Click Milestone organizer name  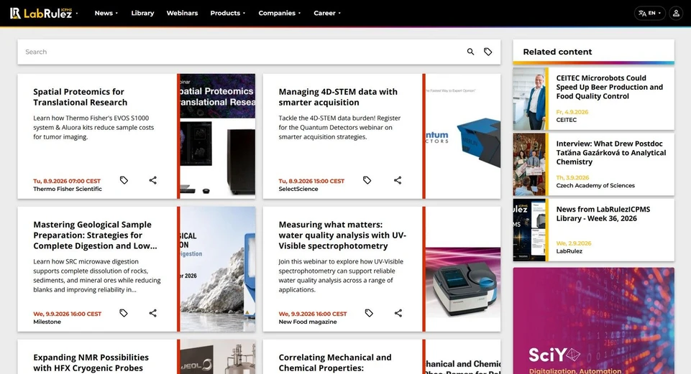47,322
